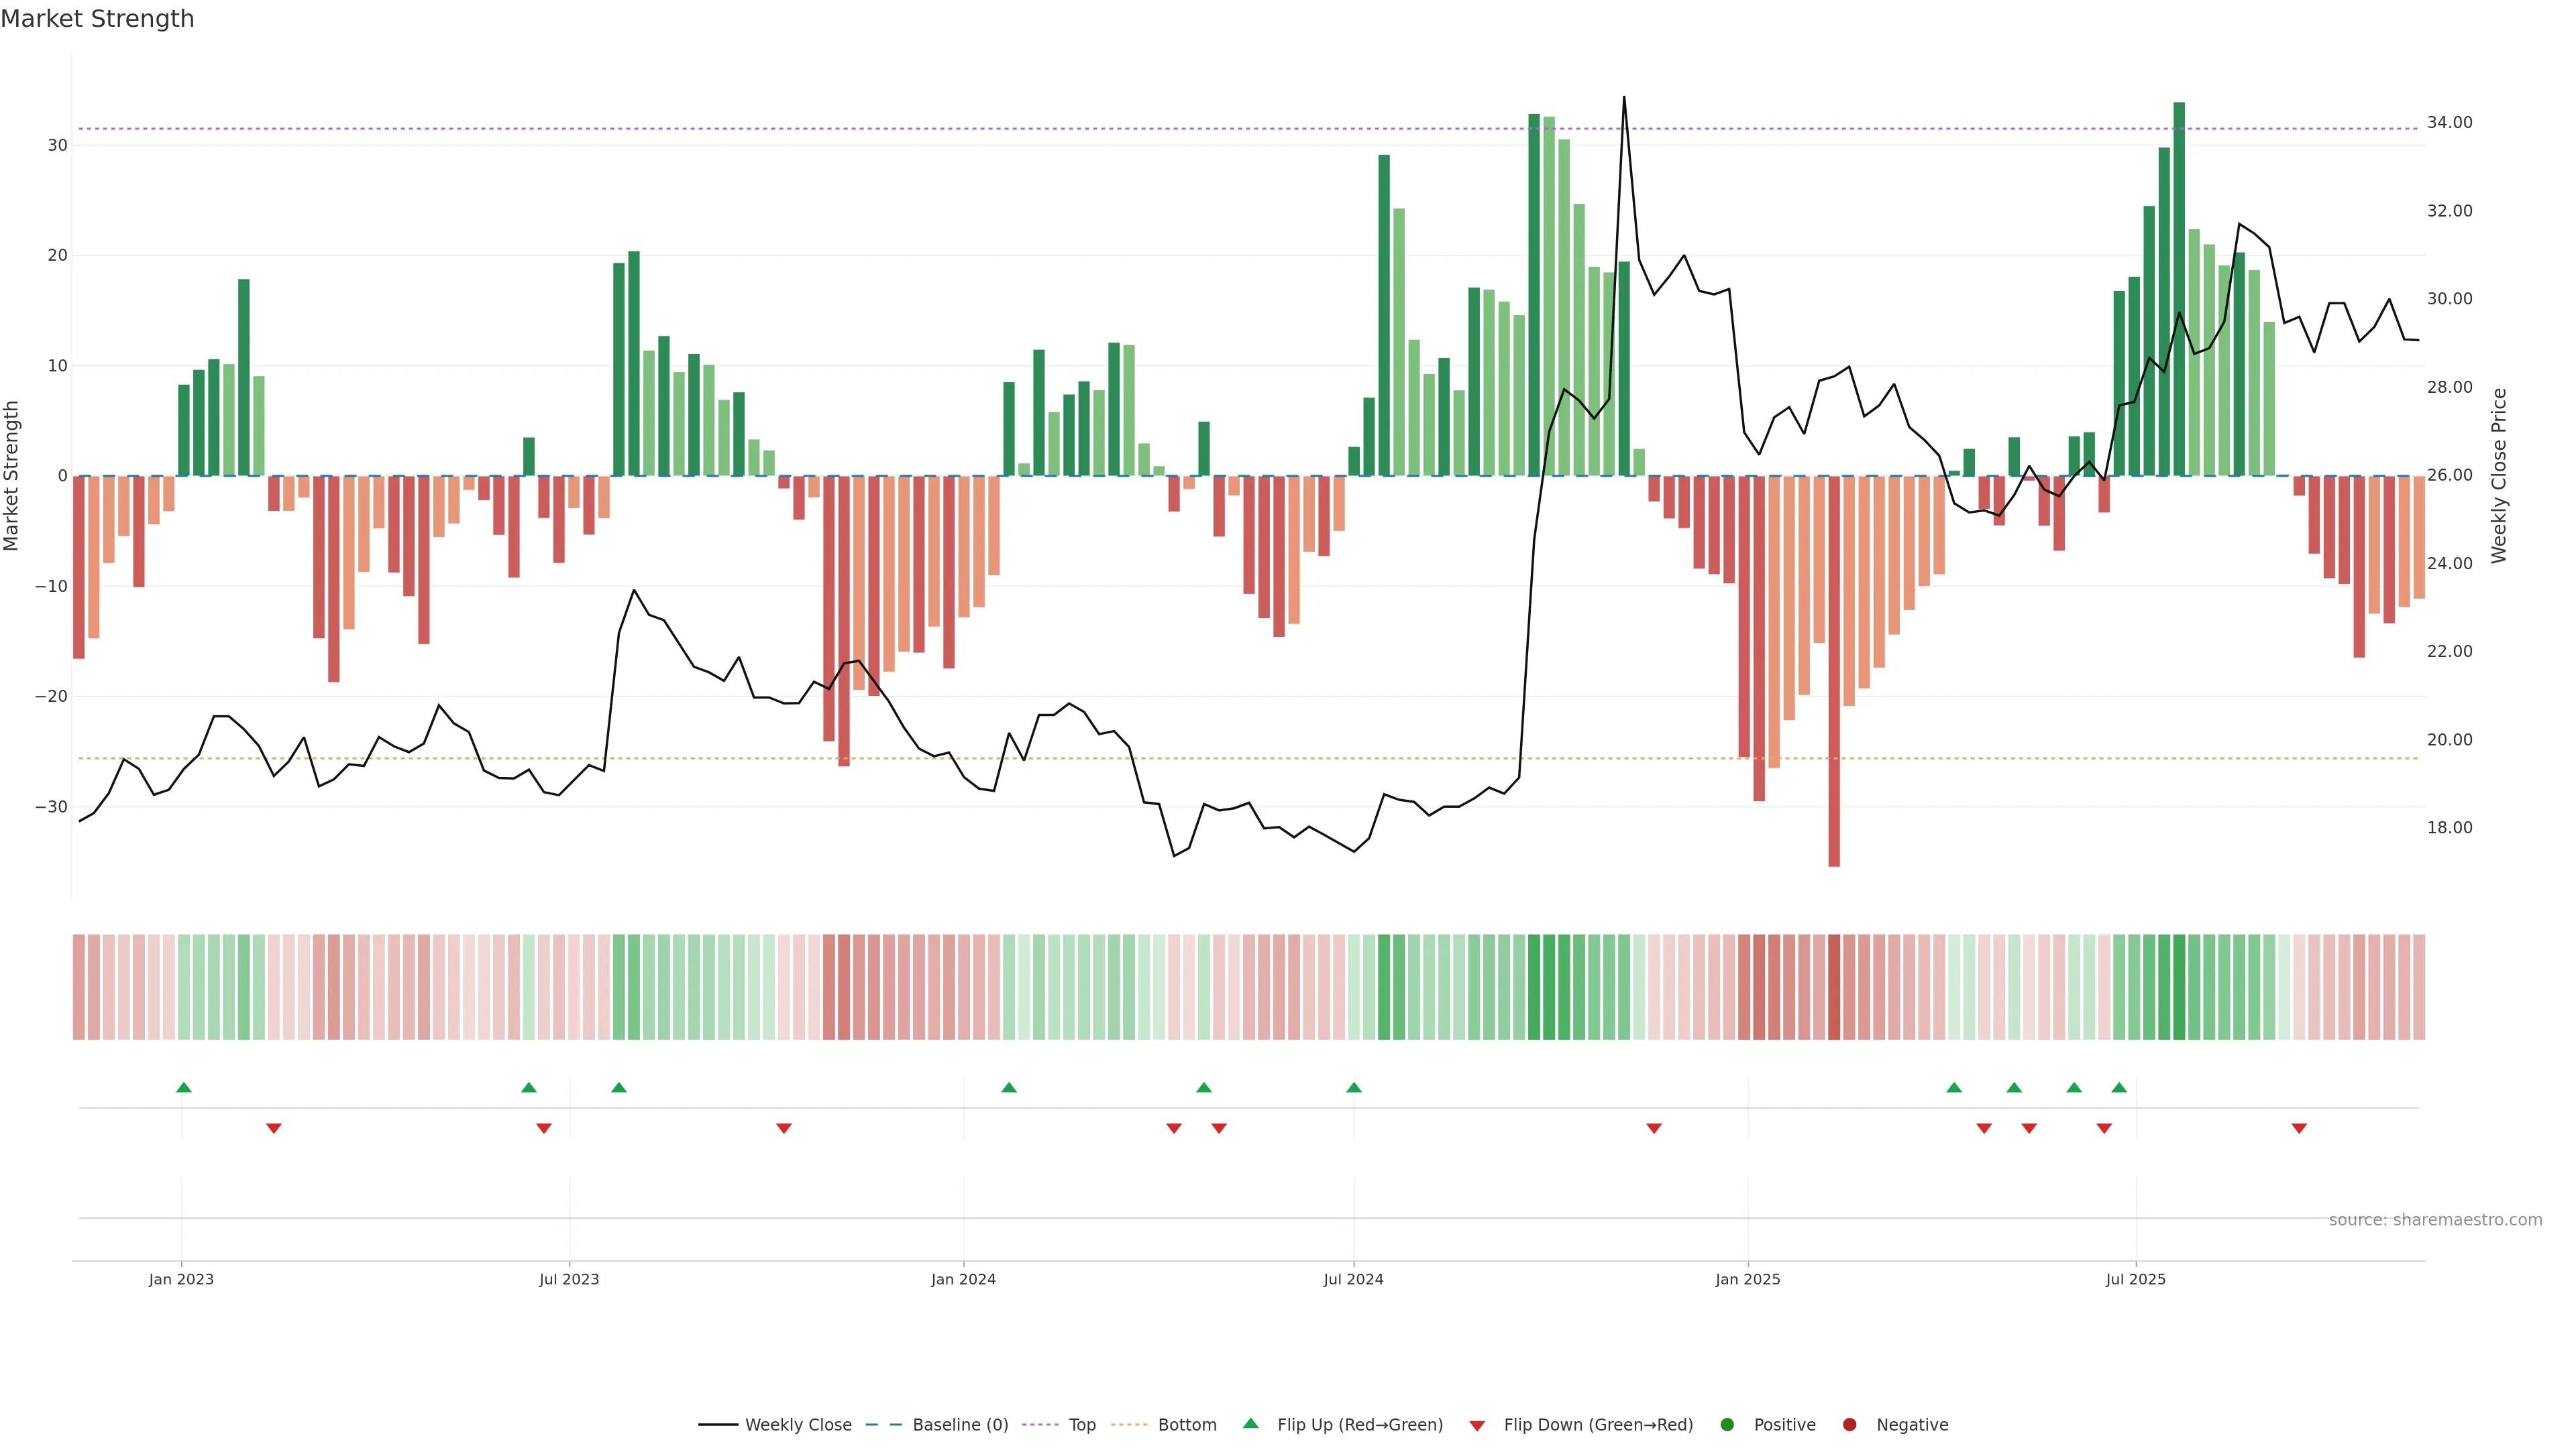Click the source: sharemaestro.com text
The width and height of the screenshot is (2576, 1448).
point(2435,1220)
